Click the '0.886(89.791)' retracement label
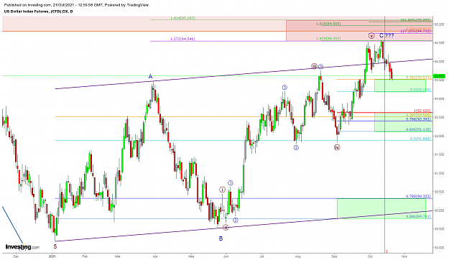The image size is (449, 260). 418,216
